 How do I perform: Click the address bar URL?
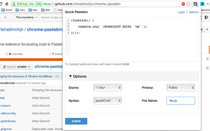coord(82,4)
